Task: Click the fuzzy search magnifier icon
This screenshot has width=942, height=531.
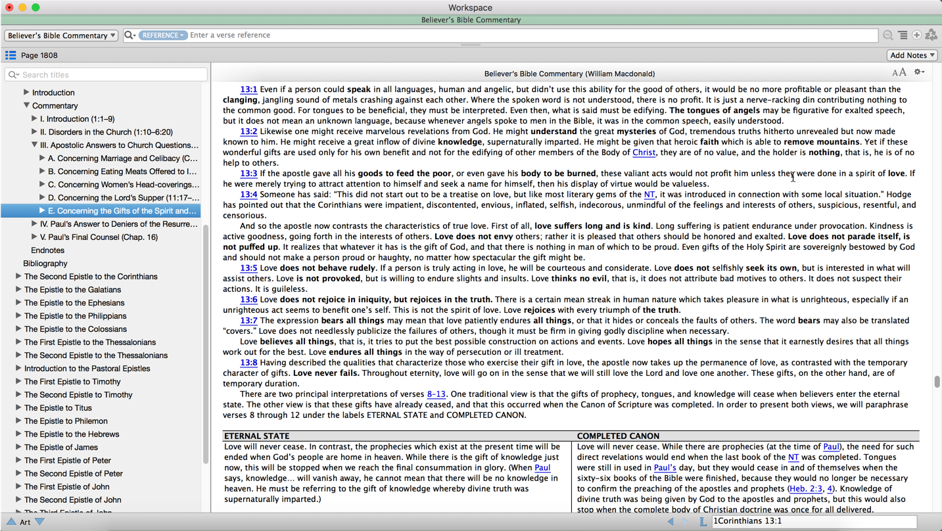Action: [x=888, y=35]
